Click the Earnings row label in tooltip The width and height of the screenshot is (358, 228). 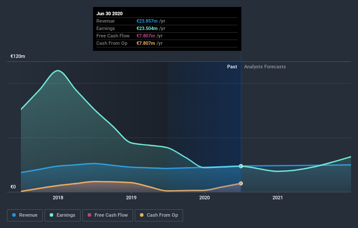click(x=106, y=28)
